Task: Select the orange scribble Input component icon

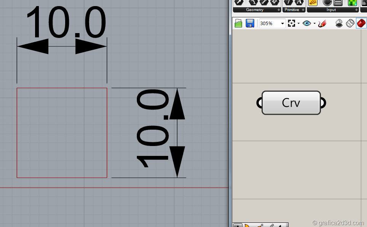Action: tap(313, 2)
